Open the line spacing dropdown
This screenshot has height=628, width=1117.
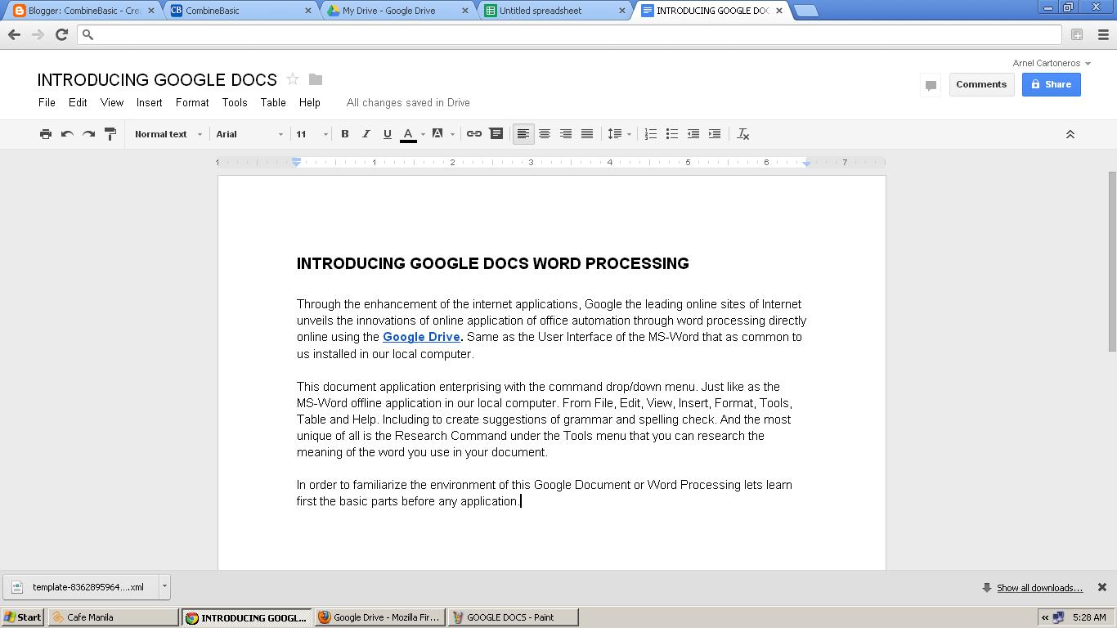coord(619,134)
